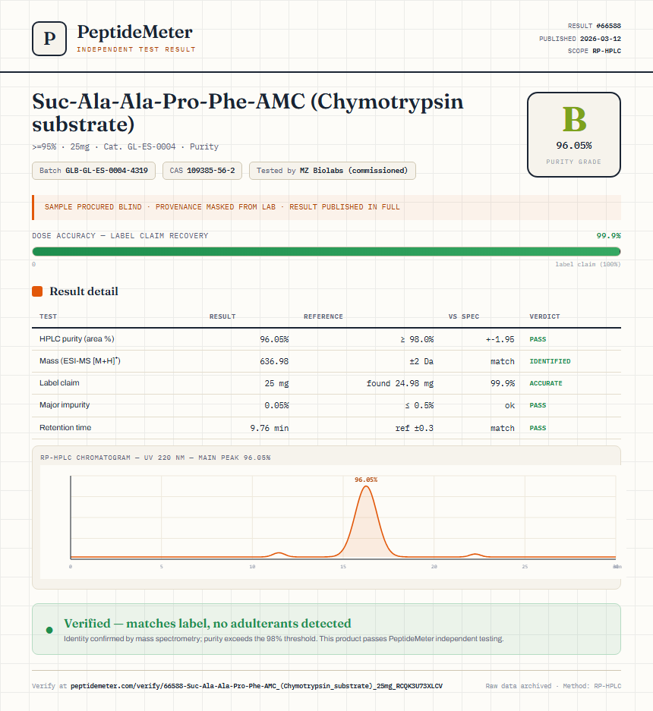
Task: Click the ref ±0.3 reference cell
Action: tap(415, 428)
